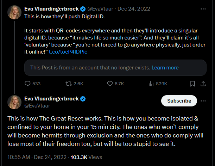The width and height of the screenshot is (215, 166).
Task: Bookmark the Digital ID post
Action: point(192,84)
